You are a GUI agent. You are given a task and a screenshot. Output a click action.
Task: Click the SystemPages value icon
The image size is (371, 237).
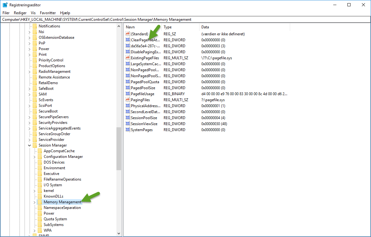coord(128,130)
